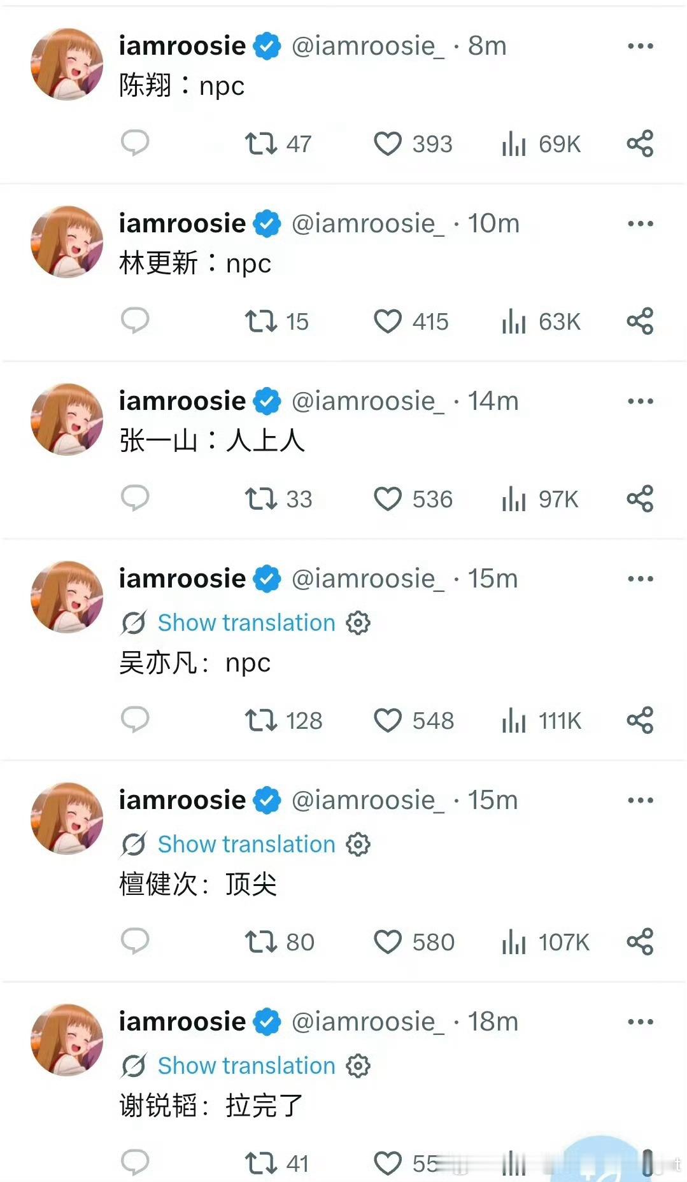Viewport: 687px width, 1182px height.
Task: Share the 吴亦凡 npc tweet
Action: point(640,720)
